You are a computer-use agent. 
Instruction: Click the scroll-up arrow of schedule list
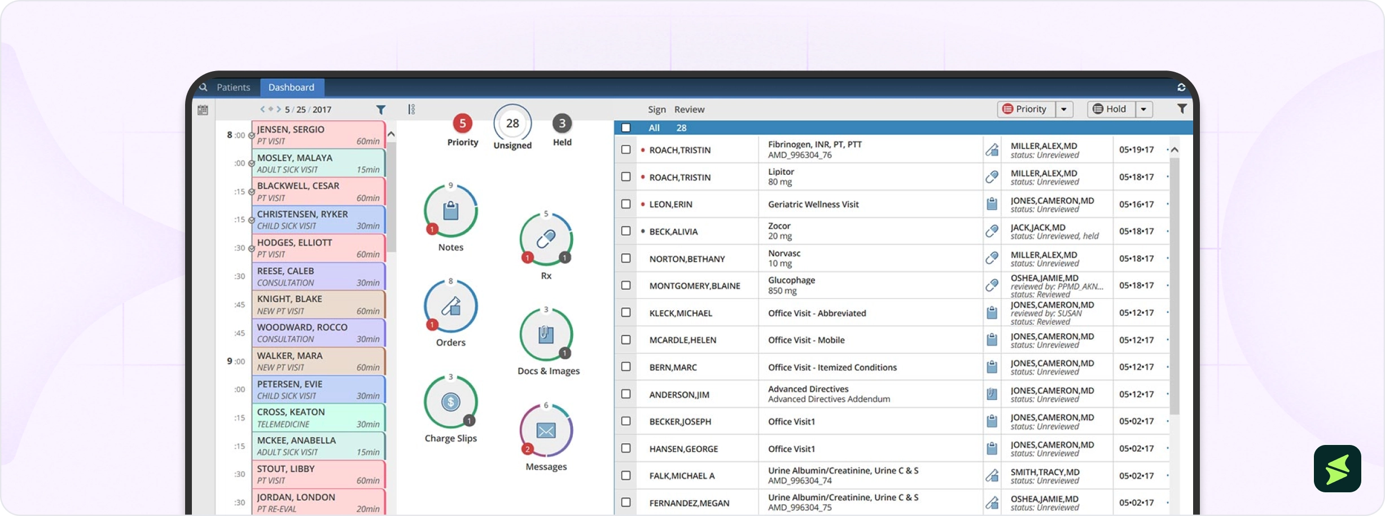391,135
